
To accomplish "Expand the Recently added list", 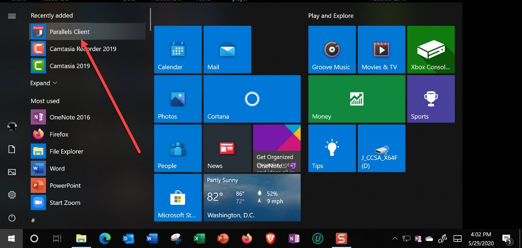I will pos(44,83).
